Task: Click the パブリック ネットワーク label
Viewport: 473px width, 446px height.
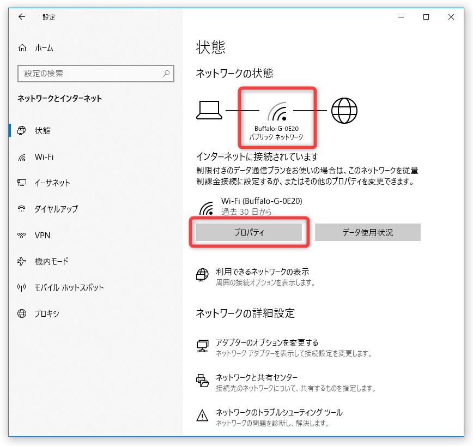Action: click(x=276, y=137)
